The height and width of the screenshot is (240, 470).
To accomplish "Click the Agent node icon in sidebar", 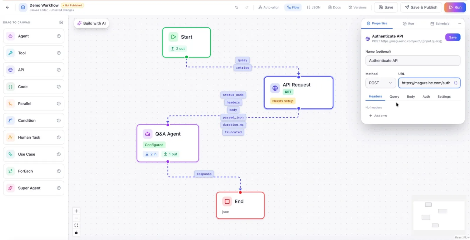I will [11, 36].
